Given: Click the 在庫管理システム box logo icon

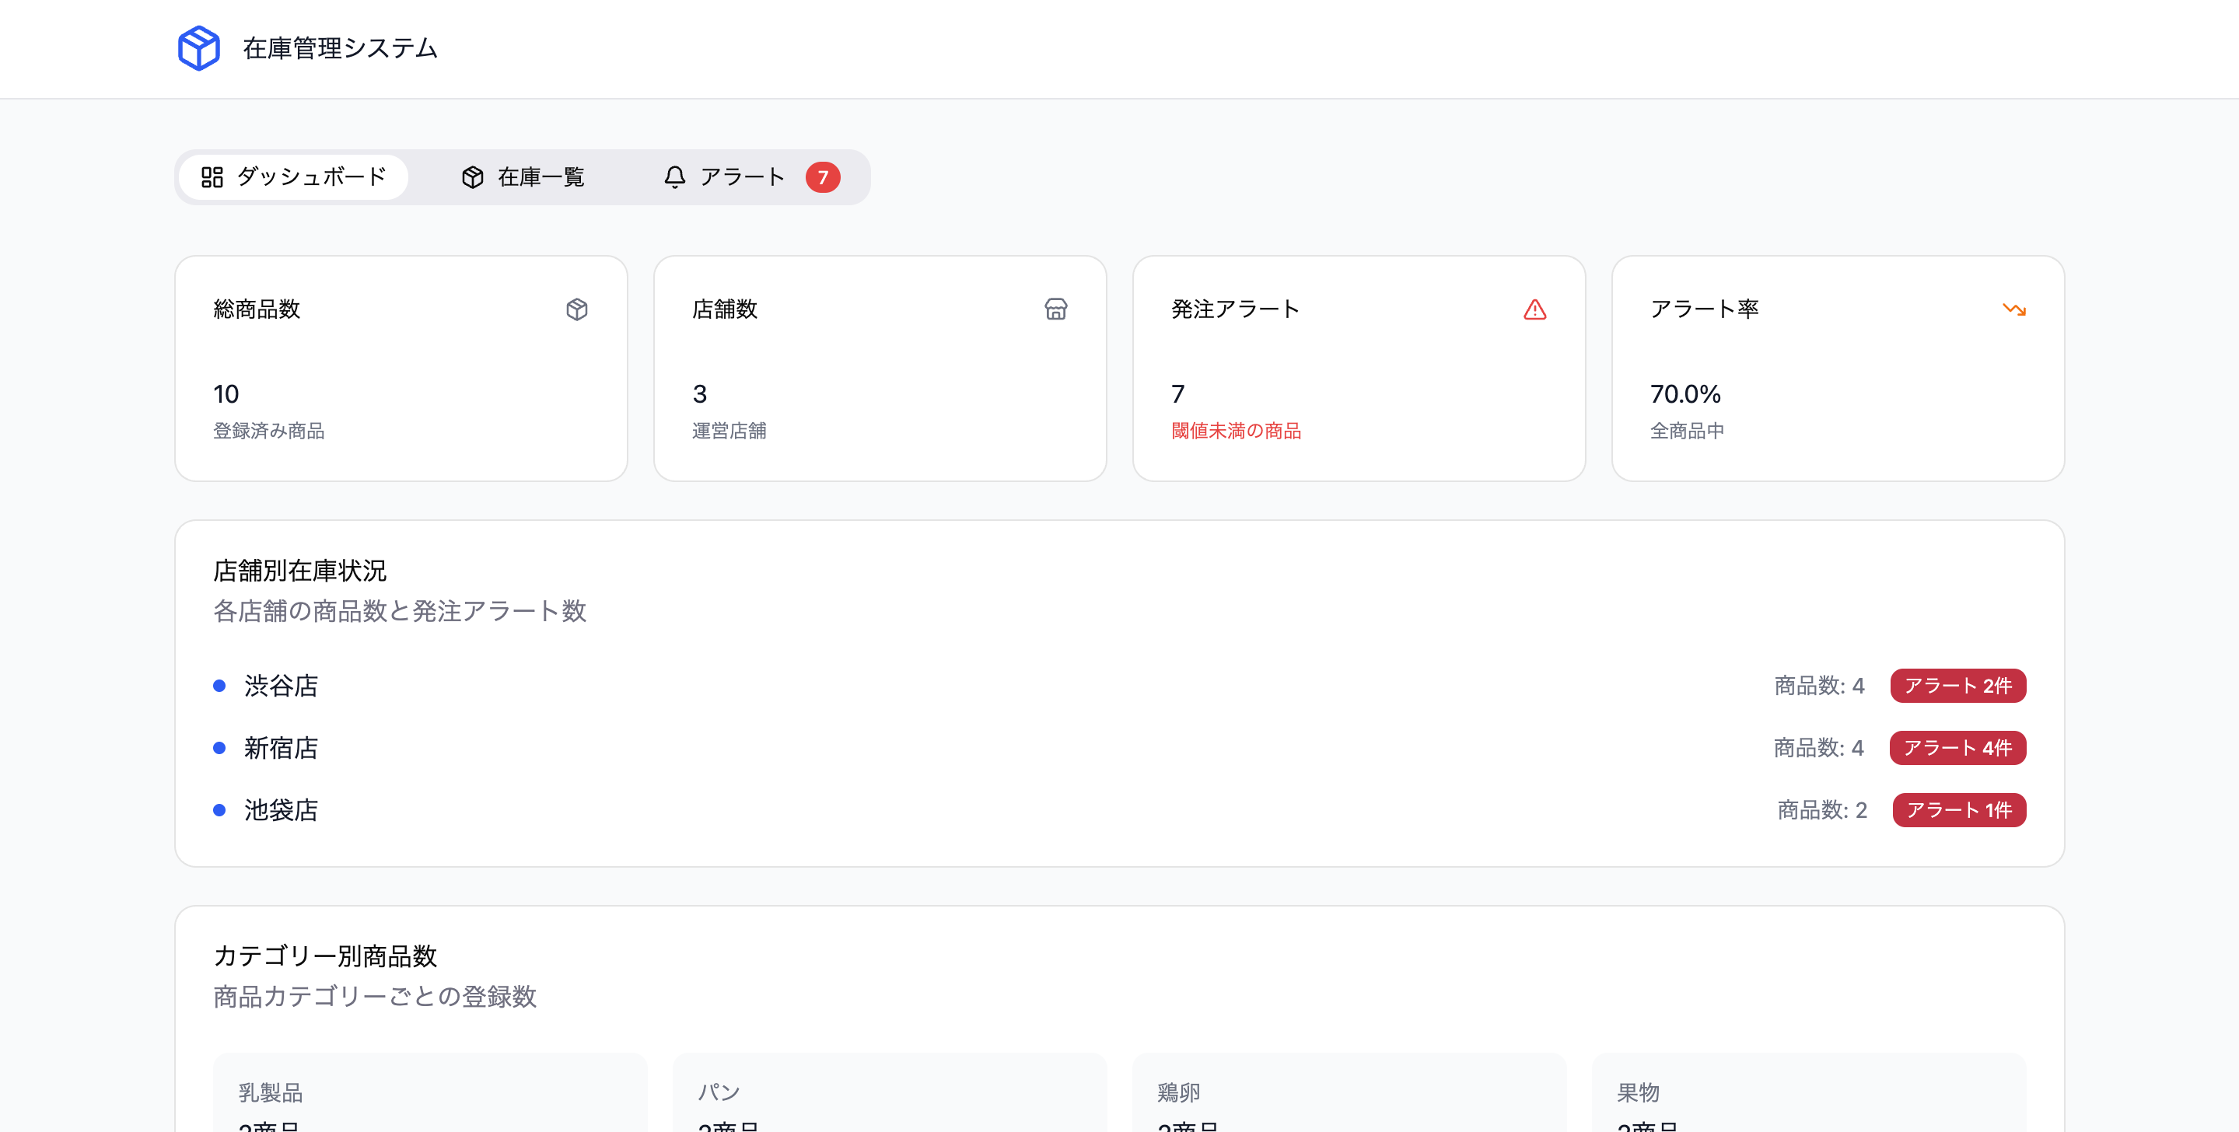Looking at the screenshot, I should click(198, 49).
